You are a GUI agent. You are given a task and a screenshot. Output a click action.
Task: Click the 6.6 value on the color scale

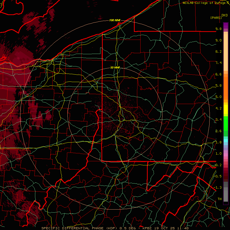click(x=218, y=74)
